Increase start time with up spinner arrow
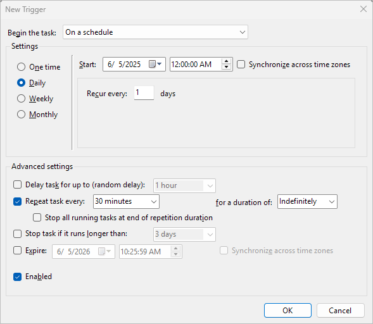 (x=226, y=61)
